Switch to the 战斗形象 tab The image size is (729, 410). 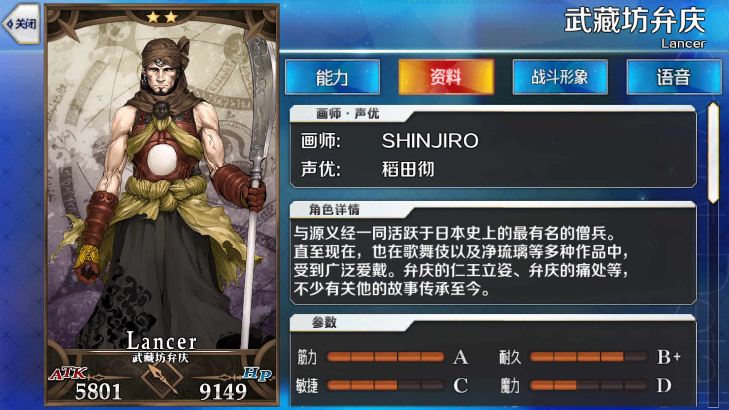pos(560,77)
